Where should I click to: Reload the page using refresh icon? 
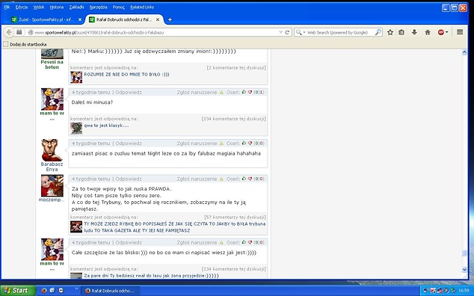pos(287,32)
